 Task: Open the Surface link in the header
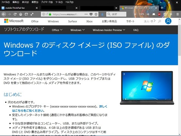(x=72, y=22)
